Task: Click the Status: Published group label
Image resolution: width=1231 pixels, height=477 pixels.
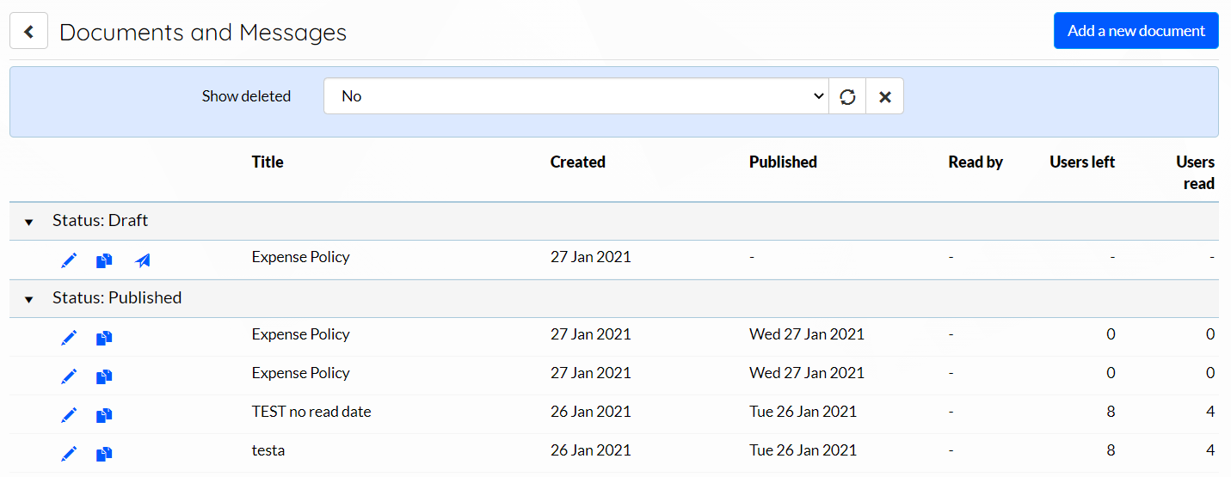Action: pyautogui.click(x=117, y=297)
